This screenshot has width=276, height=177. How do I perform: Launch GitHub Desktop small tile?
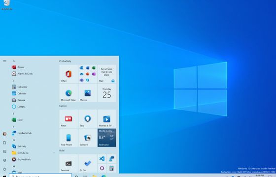coord(102,168)
